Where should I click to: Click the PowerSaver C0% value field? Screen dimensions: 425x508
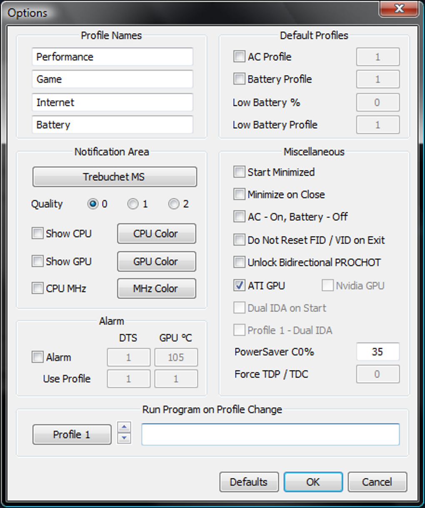(378, 352)
